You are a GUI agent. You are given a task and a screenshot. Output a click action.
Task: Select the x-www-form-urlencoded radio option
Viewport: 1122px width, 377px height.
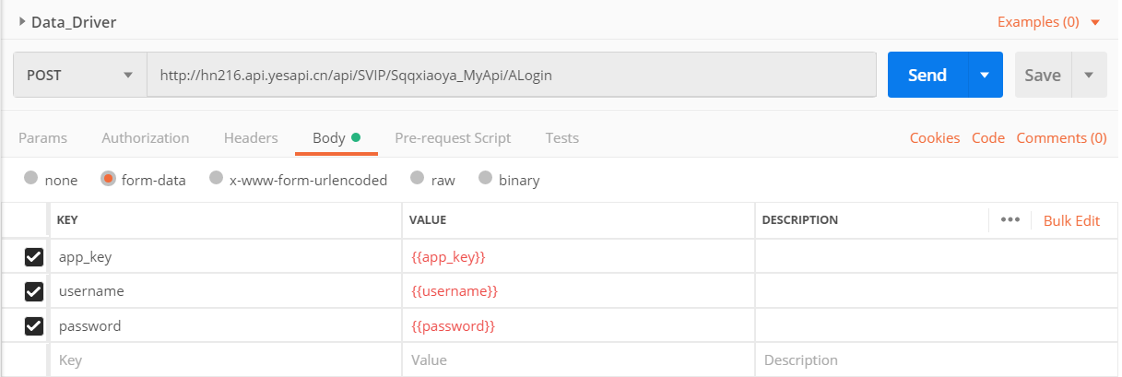click(216, 179)
